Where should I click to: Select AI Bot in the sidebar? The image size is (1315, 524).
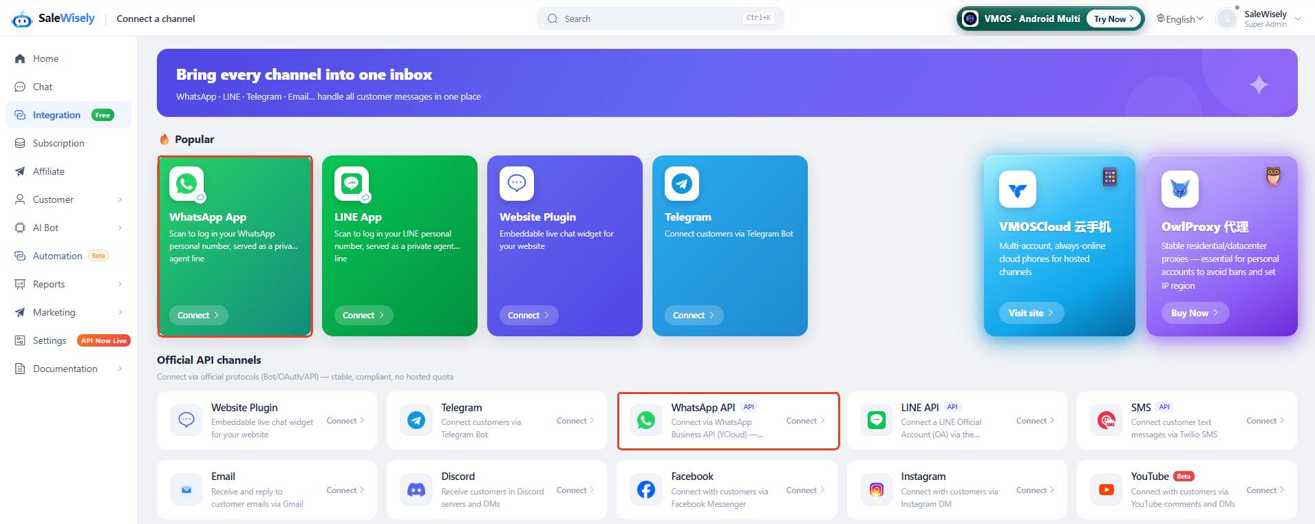68,228
